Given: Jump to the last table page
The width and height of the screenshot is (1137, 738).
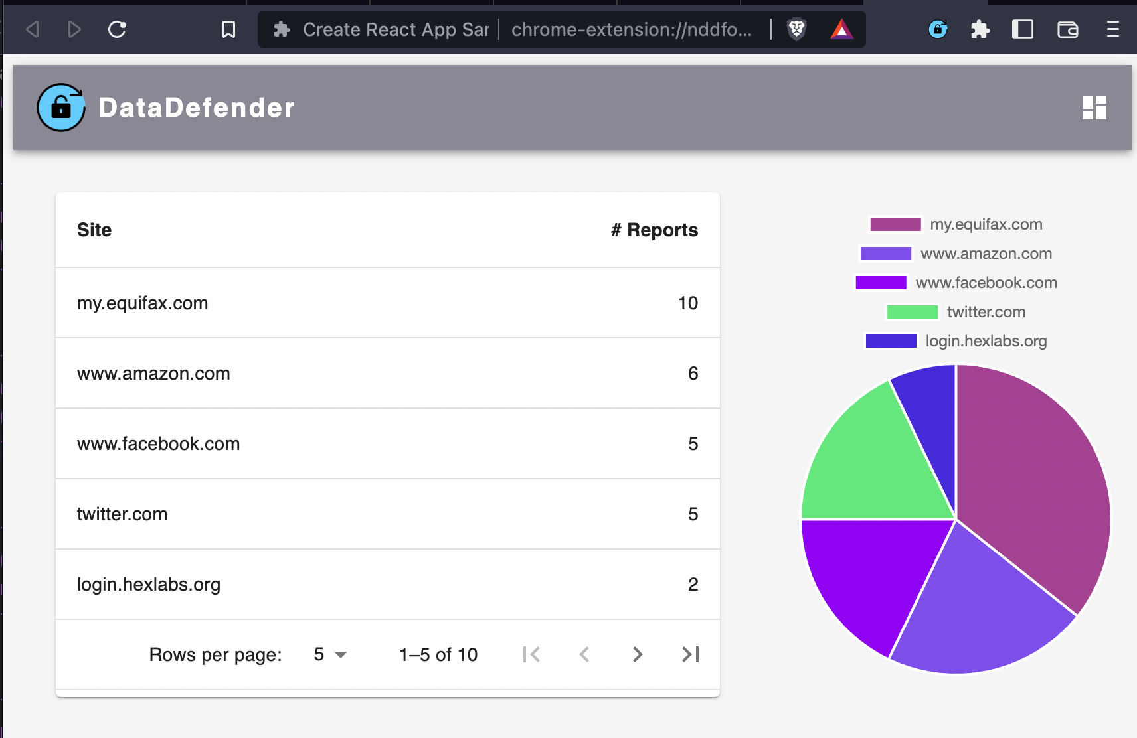Looking at the screenshot, I should tap(691, 654).
